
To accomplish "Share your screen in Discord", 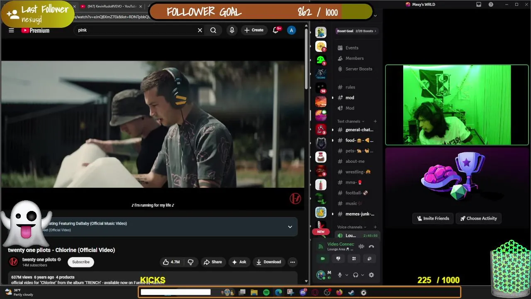I will pos(338,258).
